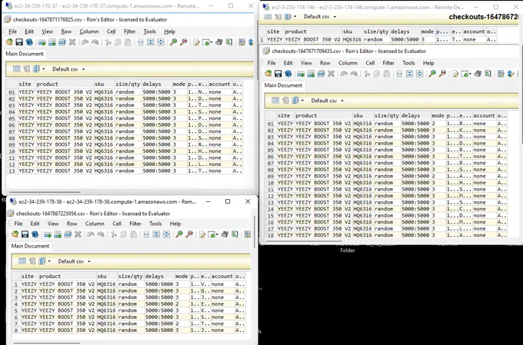The width and height of the screenshot is (523, 345).
Task: Click 5000:5000 delays cell in row 01, checkouts-1647871176825
Action: (157, 92)
